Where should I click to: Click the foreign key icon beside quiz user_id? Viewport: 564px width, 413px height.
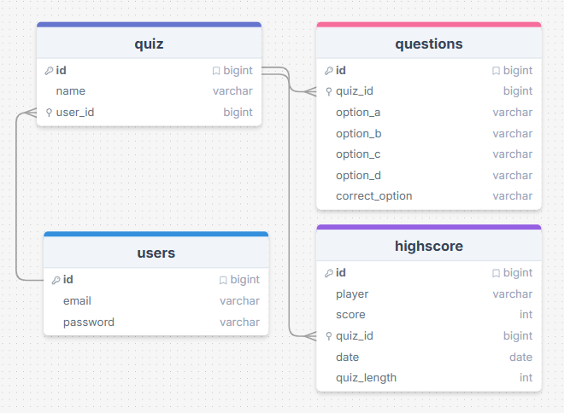(49, 113)
